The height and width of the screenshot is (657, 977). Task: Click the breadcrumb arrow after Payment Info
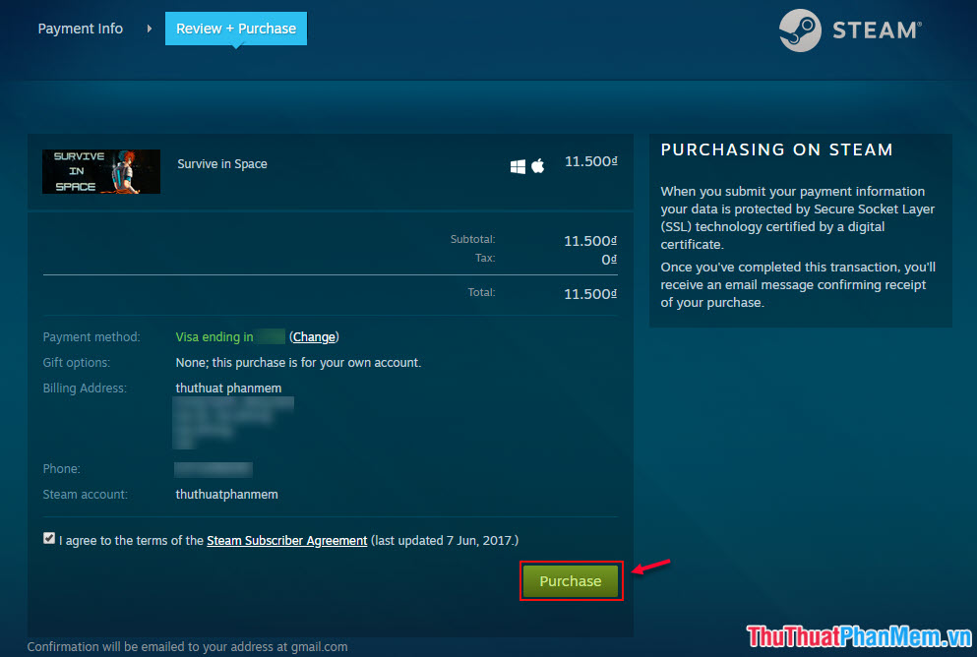tap(149, 29)
